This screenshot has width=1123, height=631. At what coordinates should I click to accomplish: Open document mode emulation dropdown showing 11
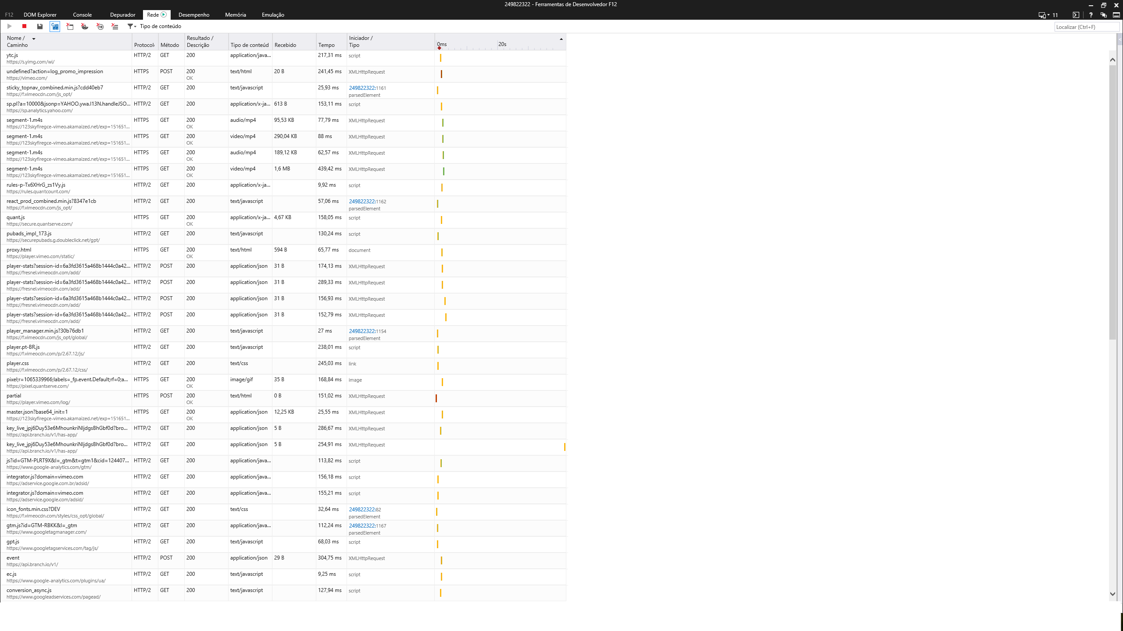click(1048, 15)
